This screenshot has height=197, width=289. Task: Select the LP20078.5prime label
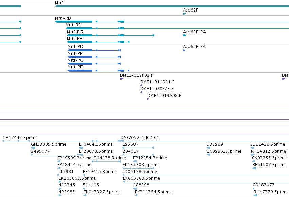point(96,151)
